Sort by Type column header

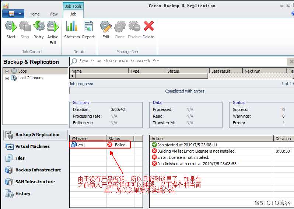click(x=147, y=71)
